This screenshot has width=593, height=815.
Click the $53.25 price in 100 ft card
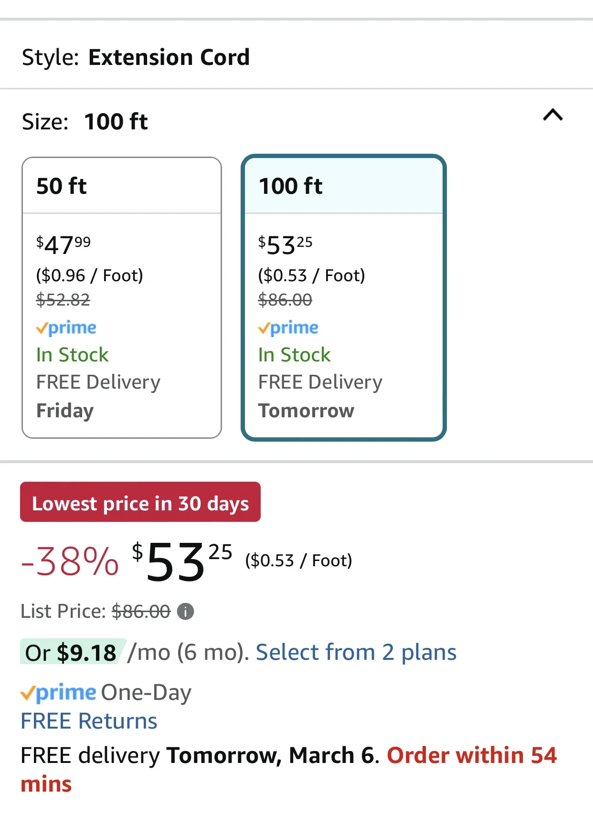click(x=285, y=245)
